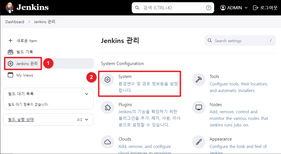Open the System settings title

[x=125, y=77]
